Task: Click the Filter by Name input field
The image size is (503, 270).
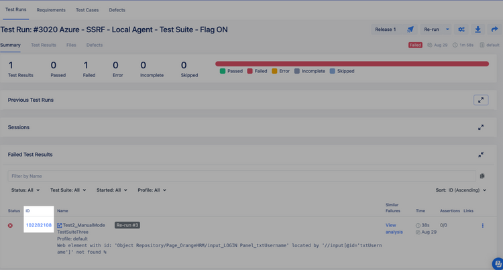Action: tap(241, 176)
